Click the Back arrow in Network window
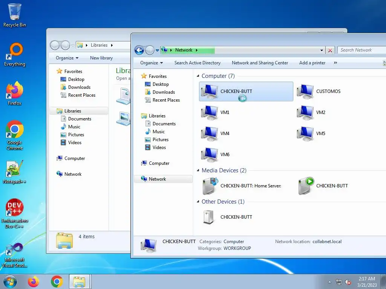This screenshot has height=289, width=386. pos(139,50)
